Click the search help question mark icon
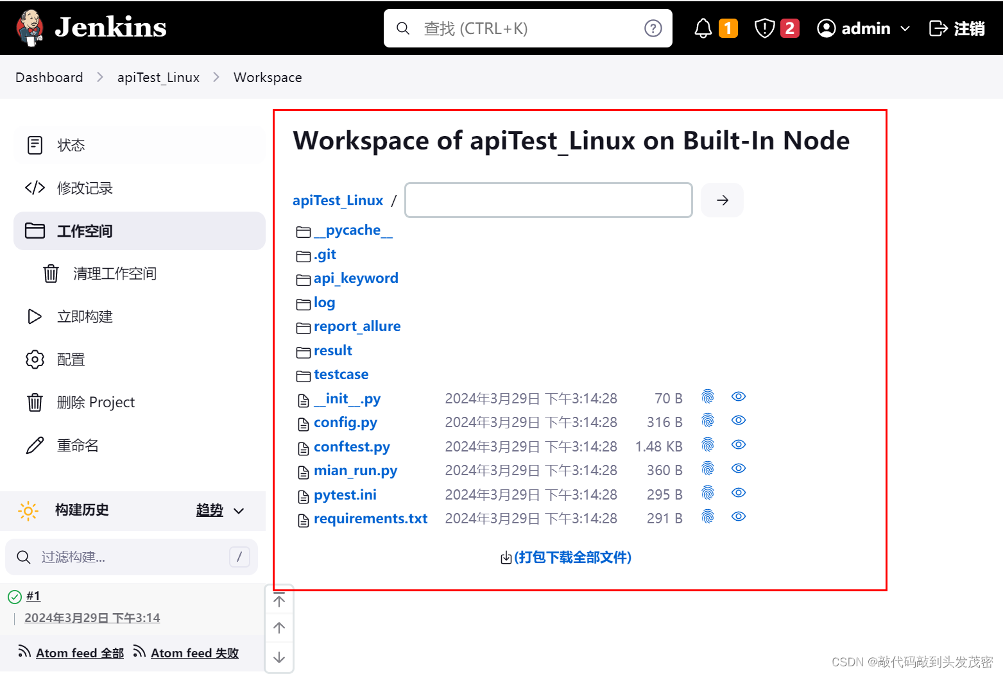The height and width of the screenshot is (674, 1003). pos(653,28)
